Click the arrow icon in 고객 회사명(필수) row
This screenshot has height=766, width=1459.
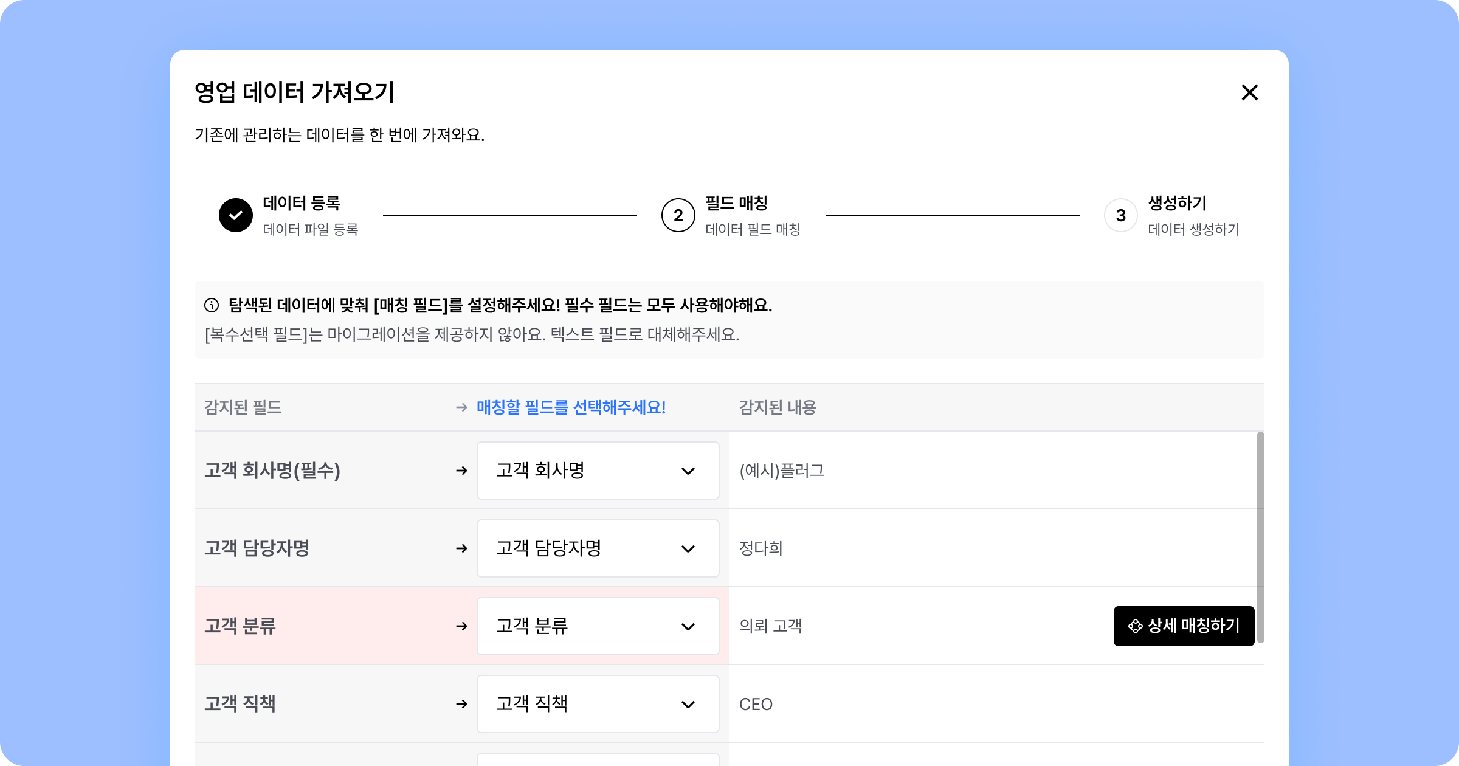[x=461, y=471]
